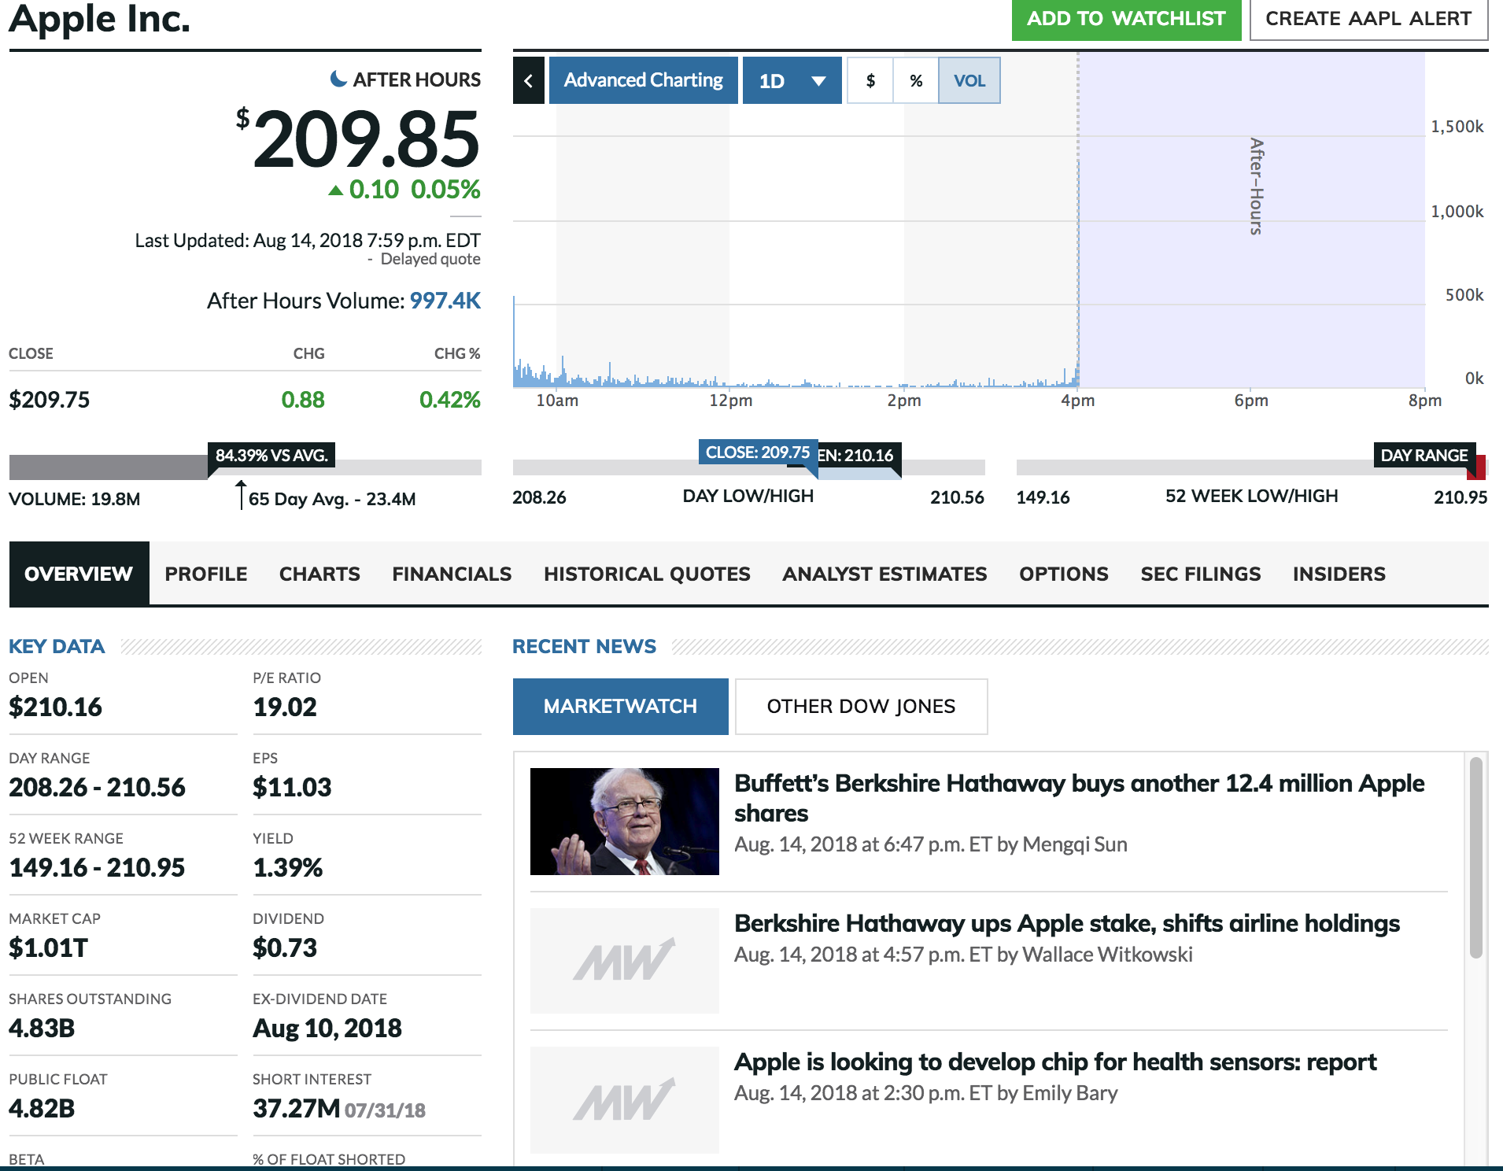Go to SEC Filings tab

tap(1201, 574)
